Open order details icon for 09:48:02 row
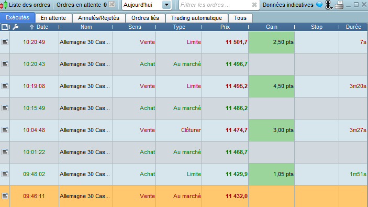Image resolution: width=368 pixels, height=207 pixels. coord(5,174)
